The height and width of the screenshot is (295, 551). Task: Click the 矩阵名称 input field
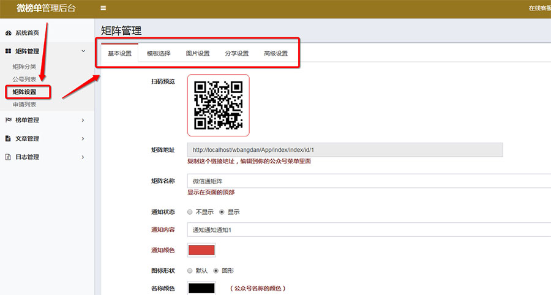pos(369,181)
